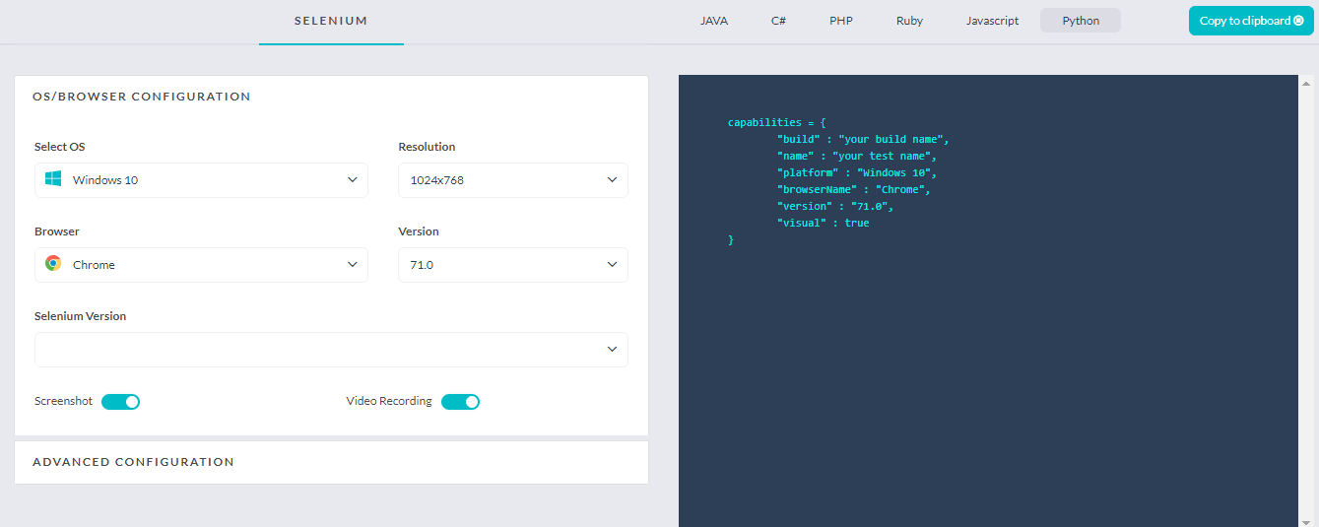Open the Select OS dropdown
Image resolution: width=1319 pixels, height=527 pixels.
coord(201,180)
